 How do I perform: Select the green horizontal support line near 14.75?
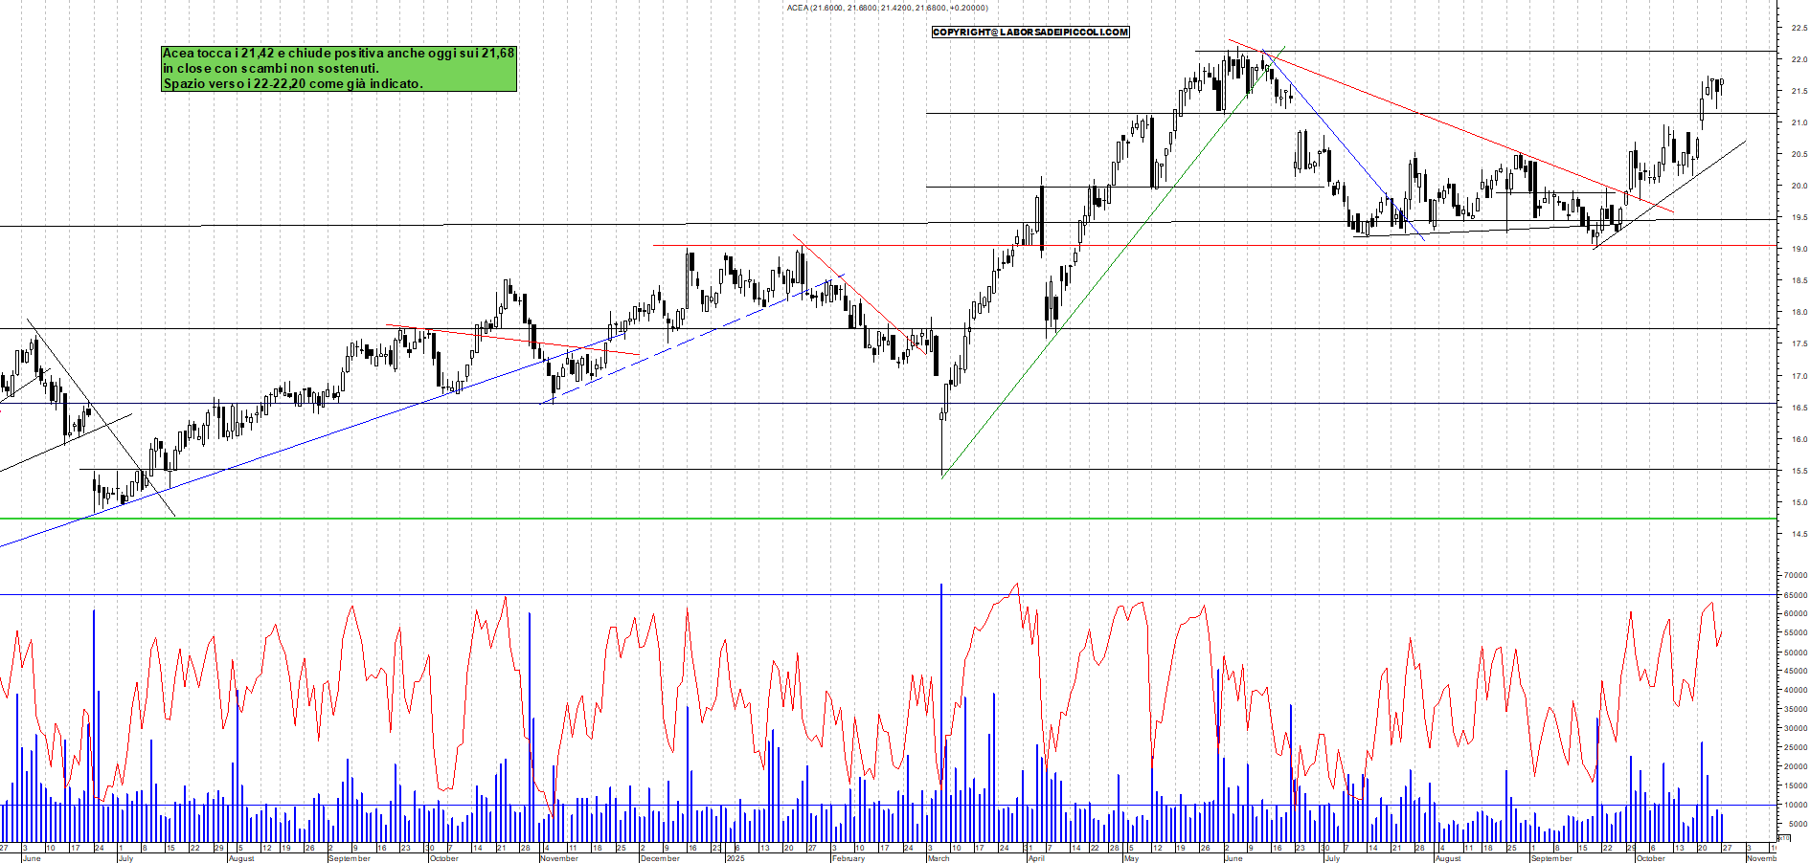pyautogui.click(x=575, y=518)
